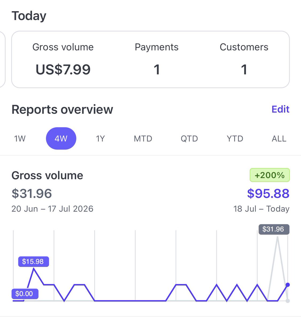Tap the +200% change badge
Image resolution: width=301 pixels, height=320 pixels.
point(270,175)
